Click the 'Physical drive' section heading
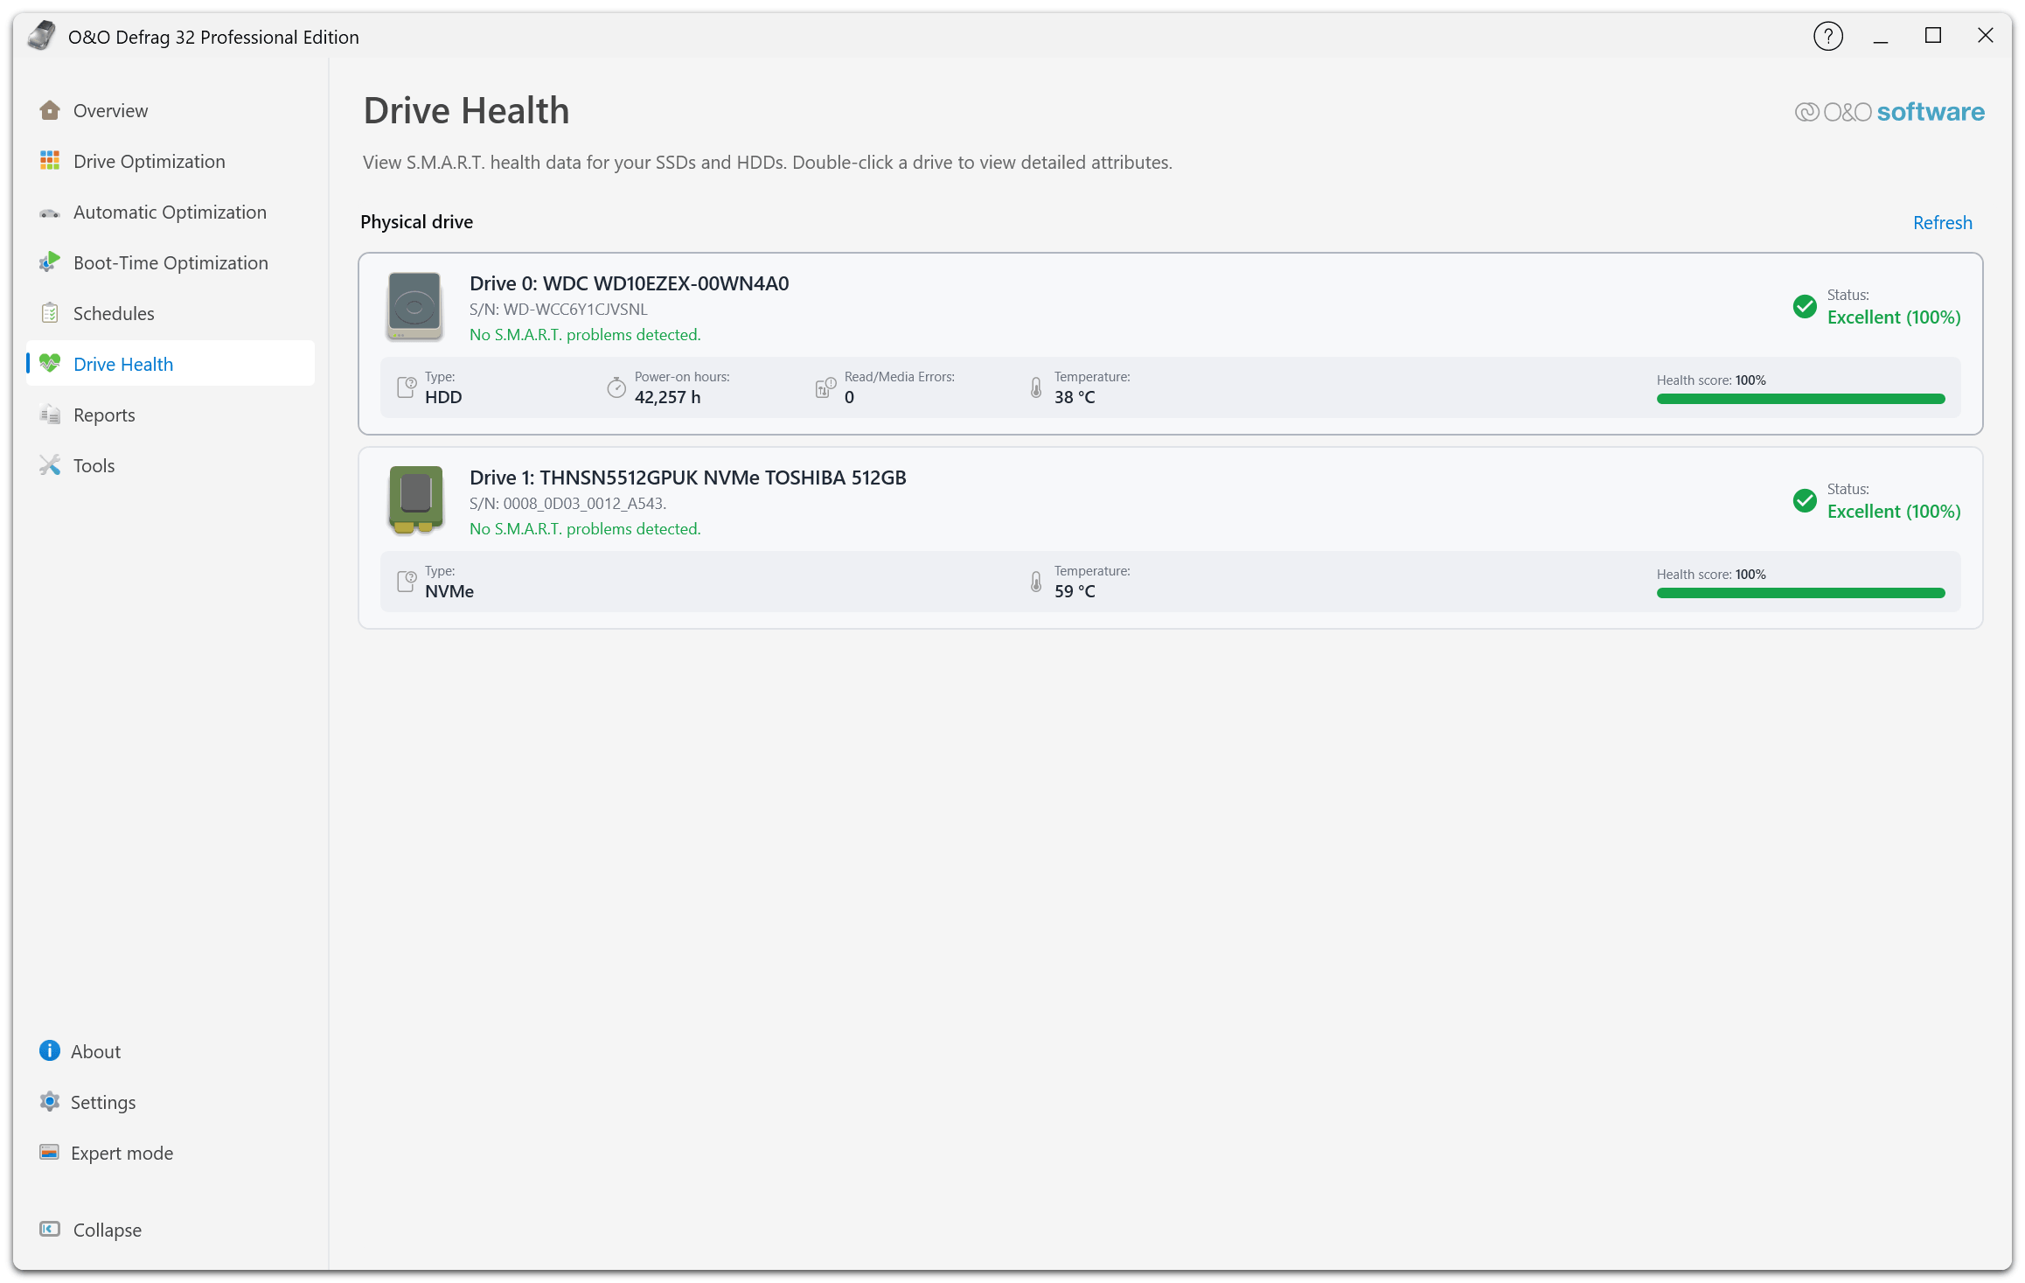The image size is (2025, 1283). 416,222
